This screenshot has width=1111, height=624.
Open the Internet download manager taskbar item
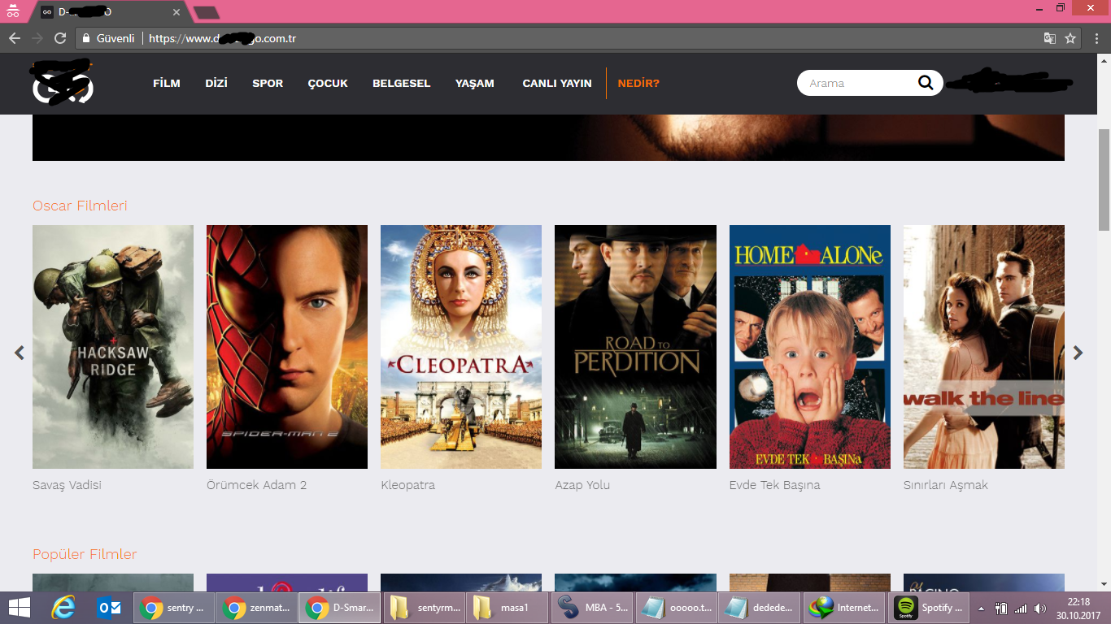843,607
